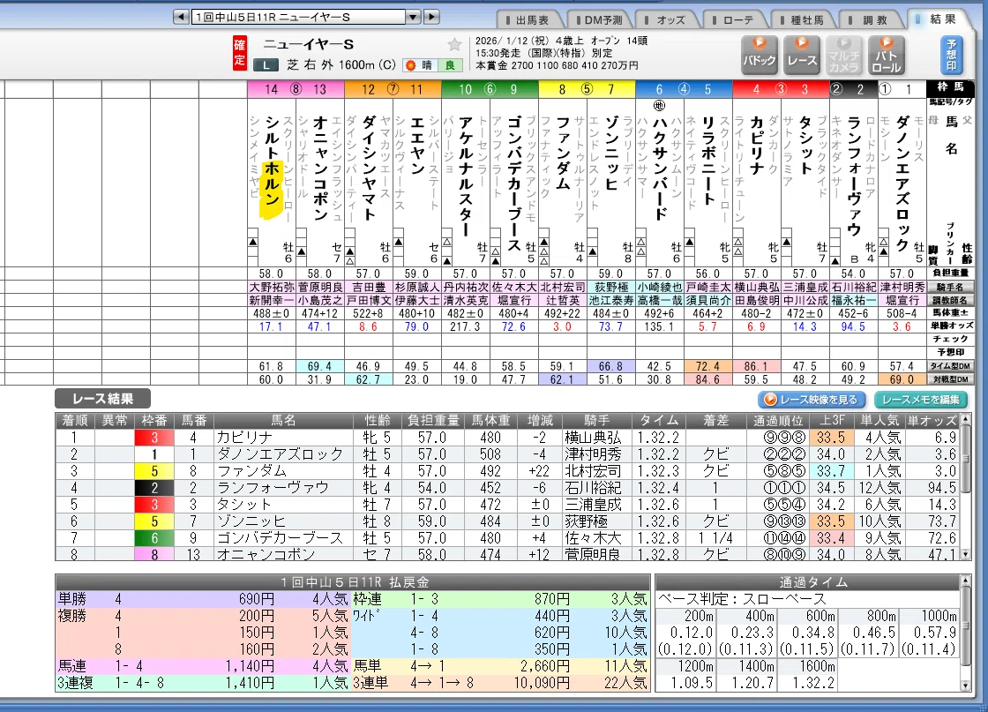The image size is (988, 712).
Task: Select result row タシット
Action: click(507, 505)
